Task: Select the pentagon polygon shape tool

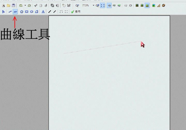Action: [22, 12]
